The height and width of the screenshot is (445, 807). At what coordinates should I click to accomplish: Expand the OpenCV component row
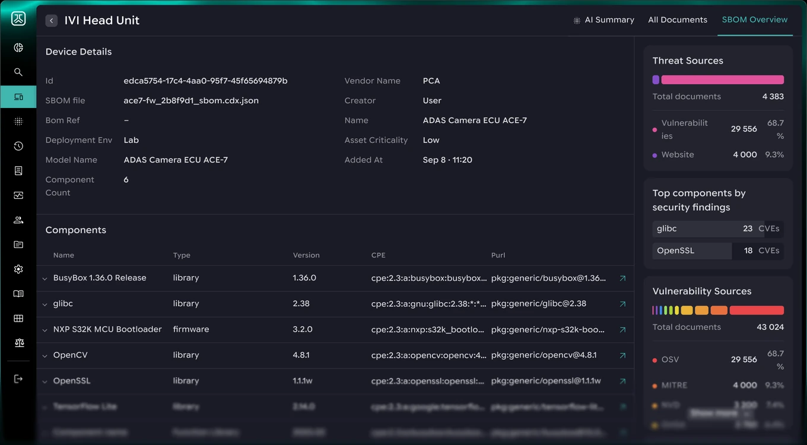pos(45,356)
